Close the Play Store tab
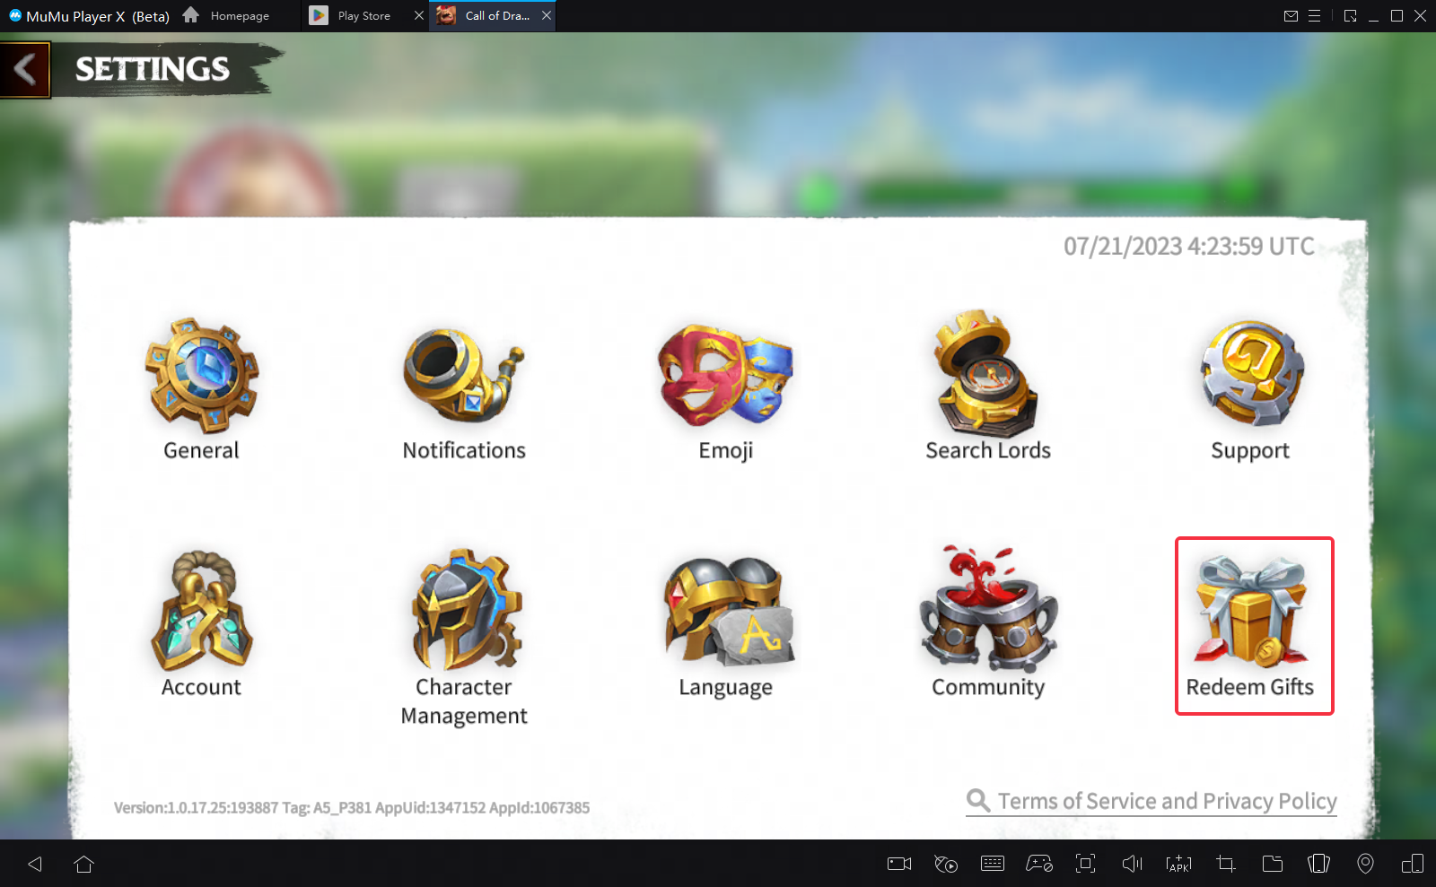Viewport: 1436px width, 887px height. coord(419,15)
